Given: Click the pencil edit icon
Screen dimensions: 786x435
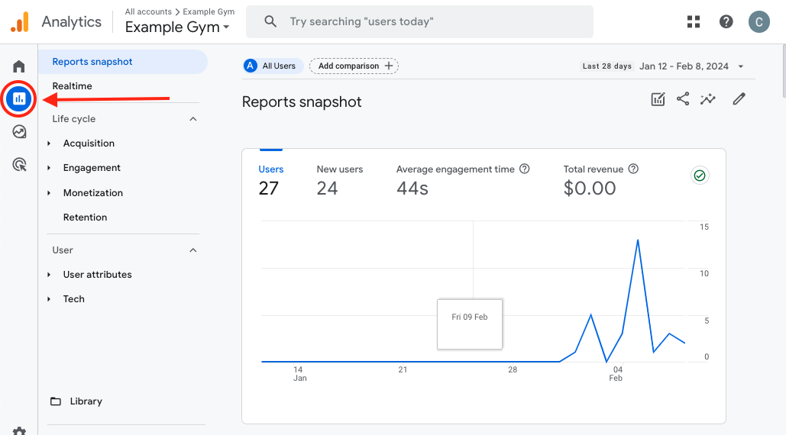Looking at the screenshot, I should coord(739,98).
